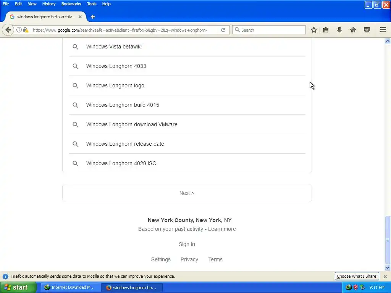This screenshot has height=293, width=391.
Task: Open Google Settings link
Action: pos(161,259)
